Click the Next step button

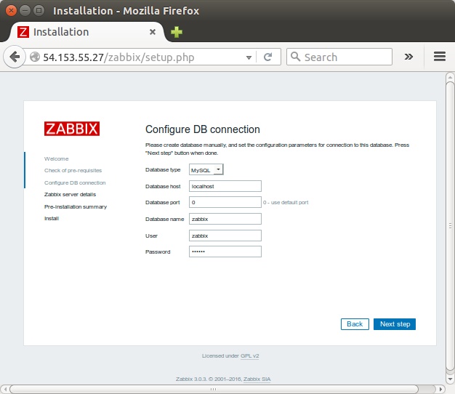pos(395,324)
